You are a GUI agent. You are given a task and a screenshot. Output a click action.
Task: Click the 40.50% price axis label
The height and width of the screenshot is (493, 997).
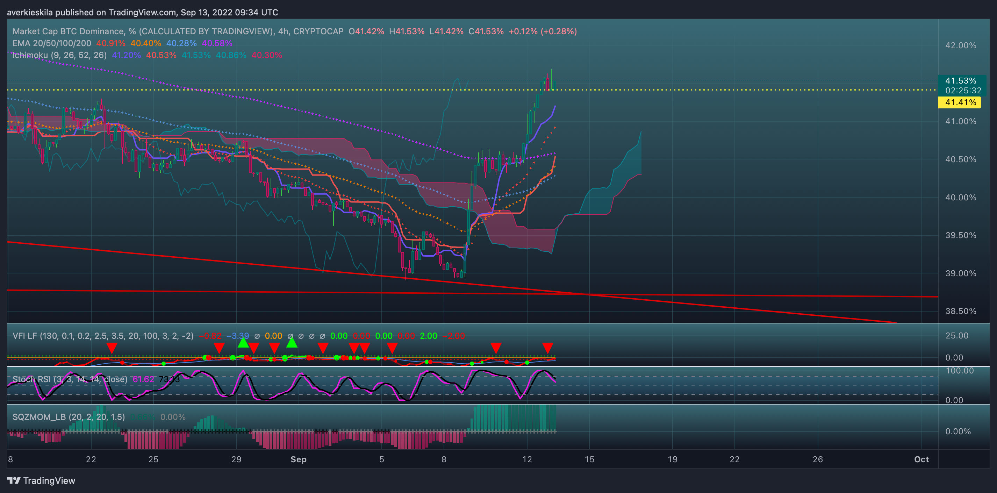pyautogui.click(x=961, y=159)
